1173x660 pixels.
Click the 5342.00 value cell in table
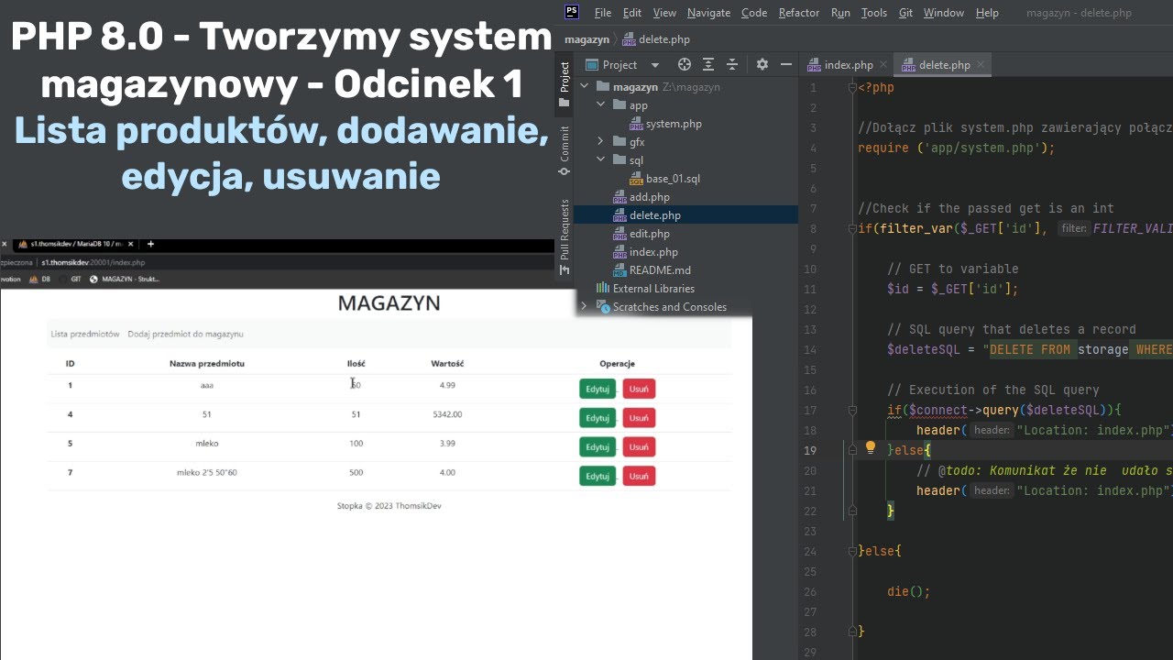(447, 414)
